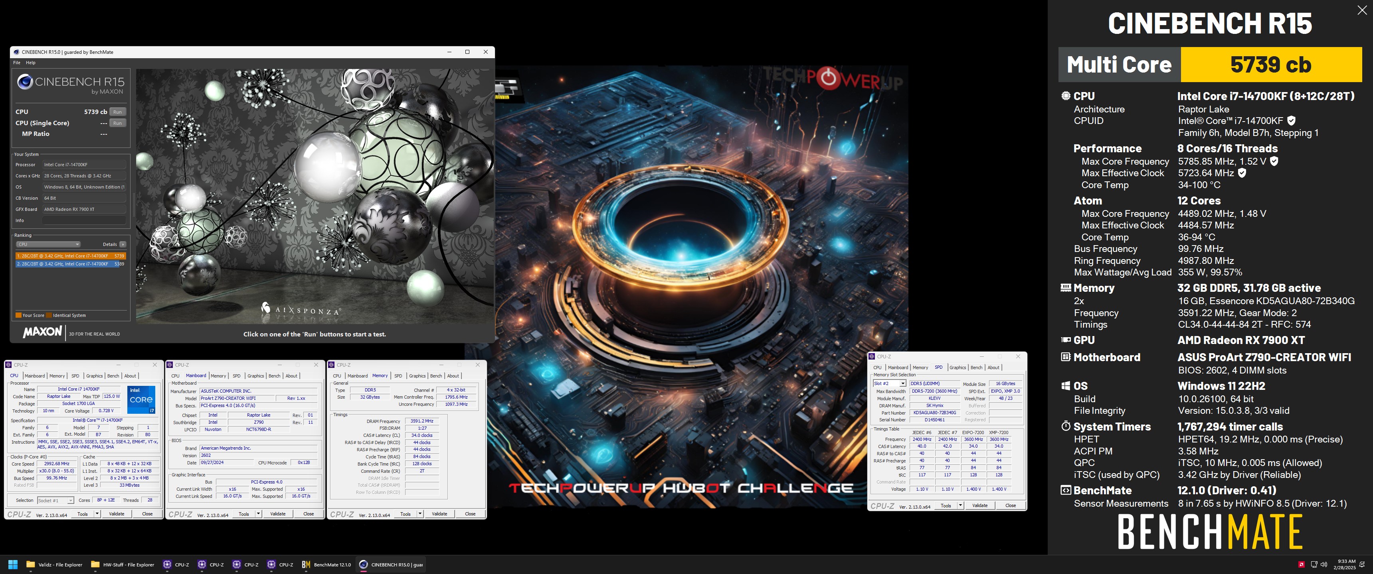Screen dimensions: 1373x574
Task: Open the CPU ranking dropdown in Cinebench
Action: (x=48, y=244)
